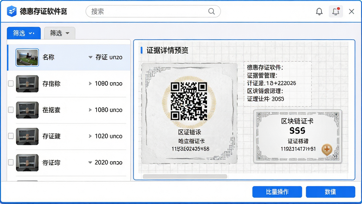Viewport: 362px width, 204px height.
Task: Expand the arrow beside 1080 unco
Action: (90, 110)
